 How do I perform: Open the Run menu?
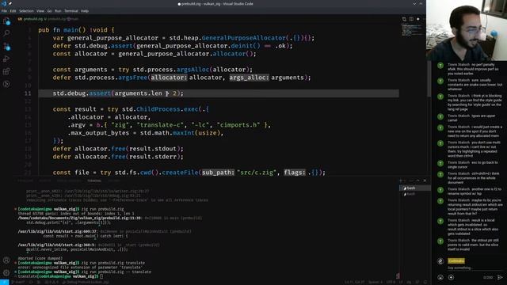[x=58, y=11]
